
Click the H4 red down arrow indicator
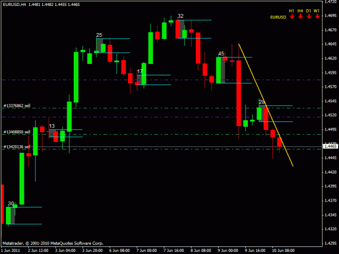[300, 16]
